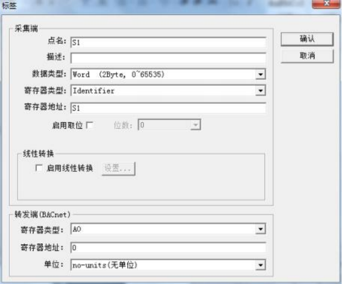The width and height of the screenshot is (342, 284).
Task: Open the 单位 no-units dropdown arrow
Action: pyautogui.click(x=260, y=265)
